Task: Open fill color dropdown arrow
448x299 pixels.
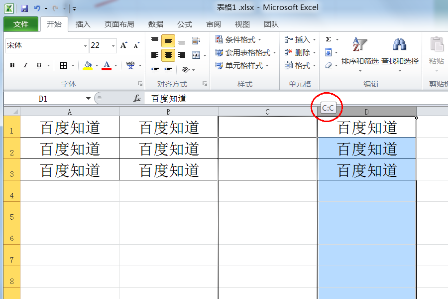Action: [97, 65]
